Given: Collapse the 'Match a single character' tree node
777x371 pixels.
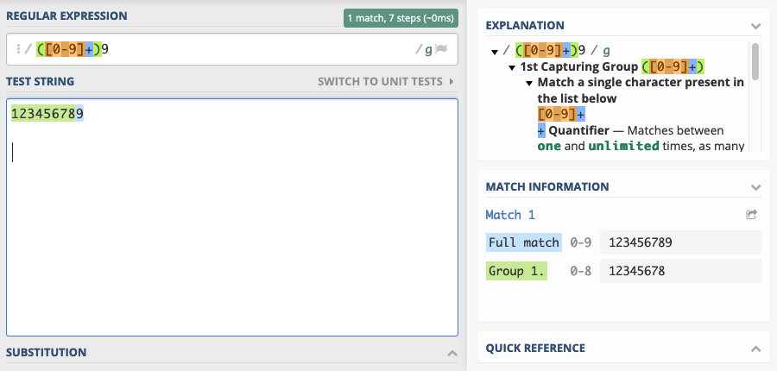Looking at the screenshot, I should point(529,83).
